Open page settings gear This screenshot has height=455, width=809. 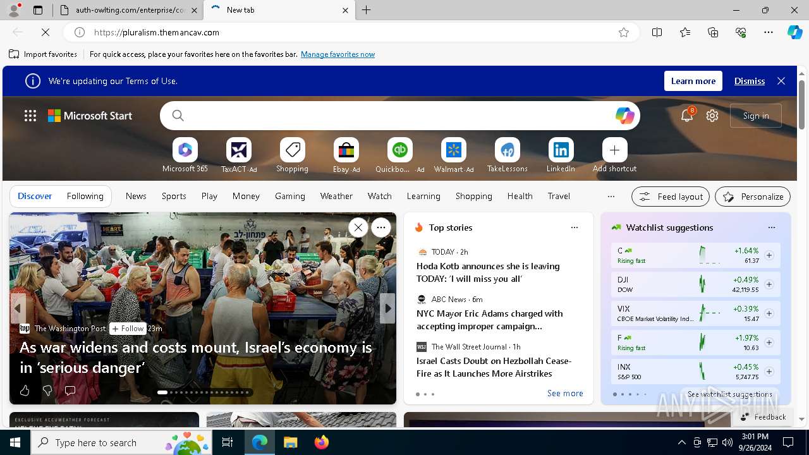[x=712, y=116]
